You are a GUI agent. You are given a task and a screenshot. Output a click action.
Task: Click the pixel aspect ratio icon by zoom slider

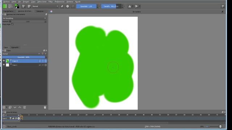pyautogui.click(x=220, y=126)
